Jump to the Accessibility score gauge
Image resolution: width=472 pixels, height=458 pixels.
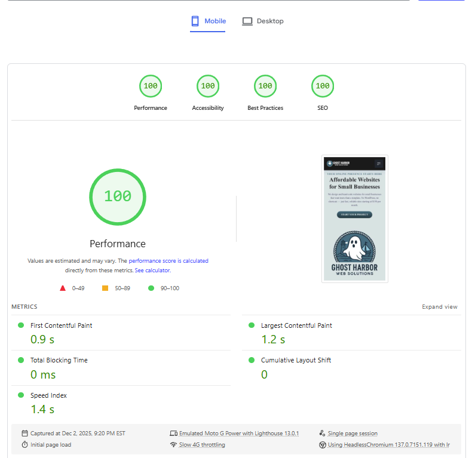(x=208, y=87)
